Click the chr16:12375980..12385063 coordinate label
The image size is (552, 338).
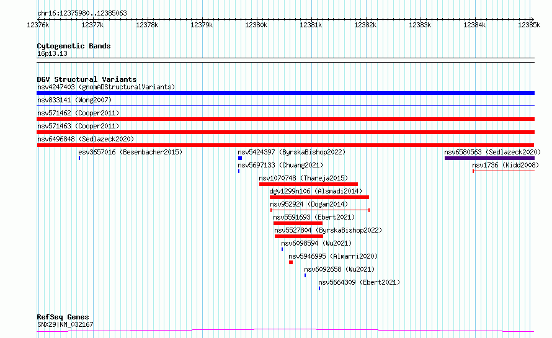click(82, 13)
